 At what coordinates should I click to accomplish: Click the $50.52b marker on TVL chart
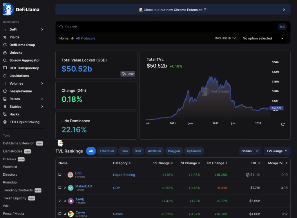(x=276, y=108)
